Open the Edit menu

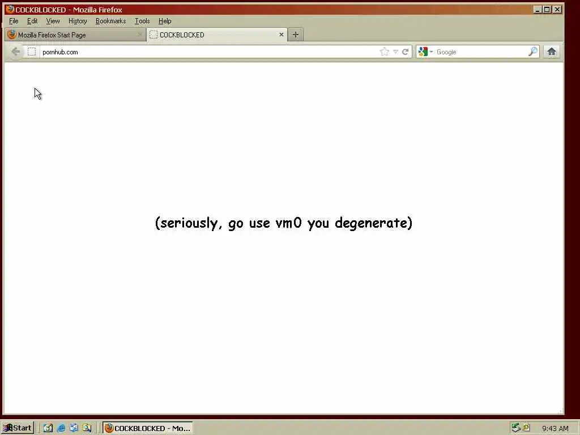pyautogui.click(x=32, y=21)
